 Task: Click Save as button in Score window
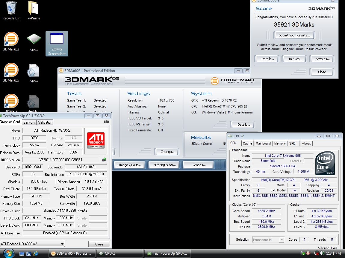click(322, 59)
